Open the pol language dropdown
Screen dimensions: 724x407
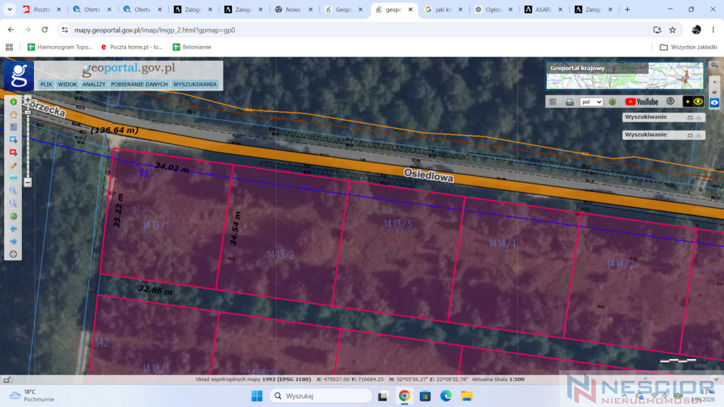(592, 102)
